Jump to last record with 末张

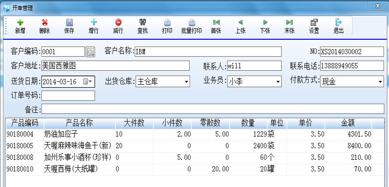(289, 22)
